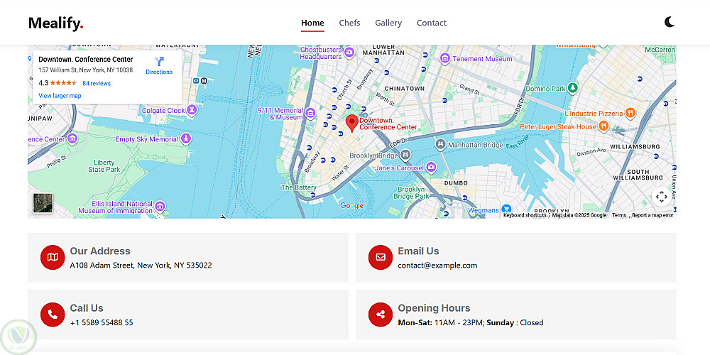Image resolution: width=710 pixels, height=355 pixels.
Task: Click the Peter Luger Steak House marker
Action: tap(603, 126)
